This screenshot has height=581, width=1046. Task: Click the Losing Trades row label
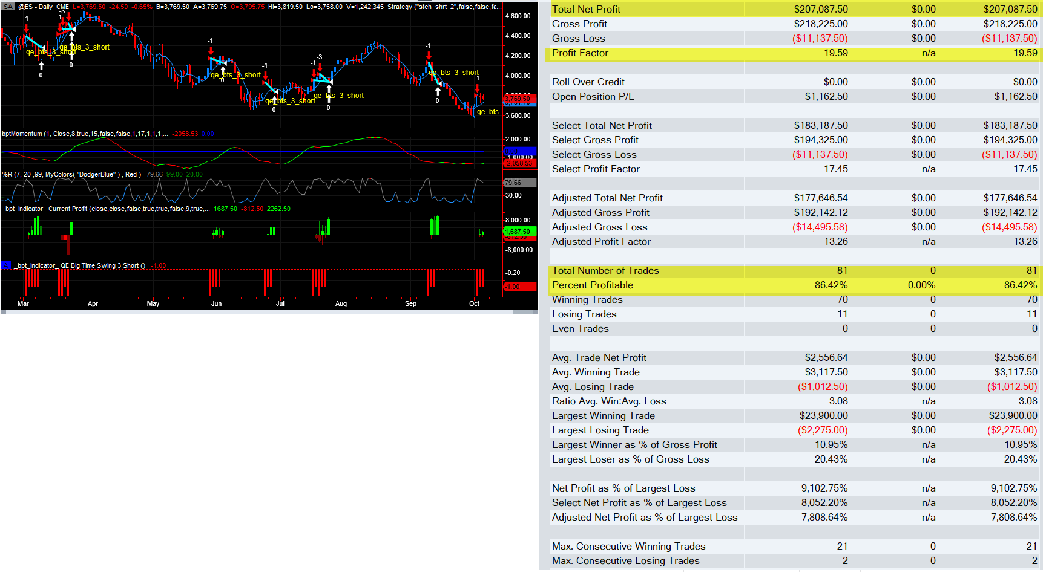coord(584,314)
